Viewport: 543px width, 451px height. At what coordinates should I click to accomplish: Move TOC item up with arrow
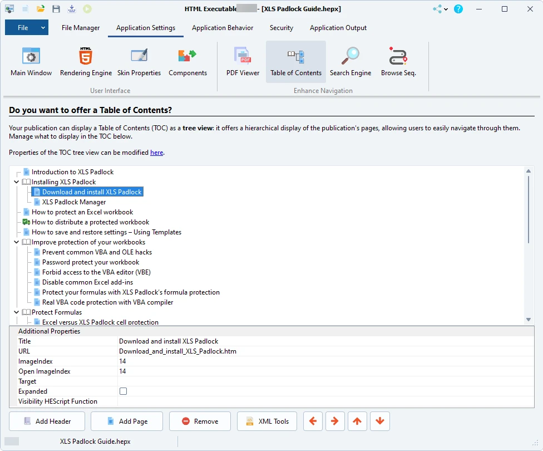click(x=357, y=421)
